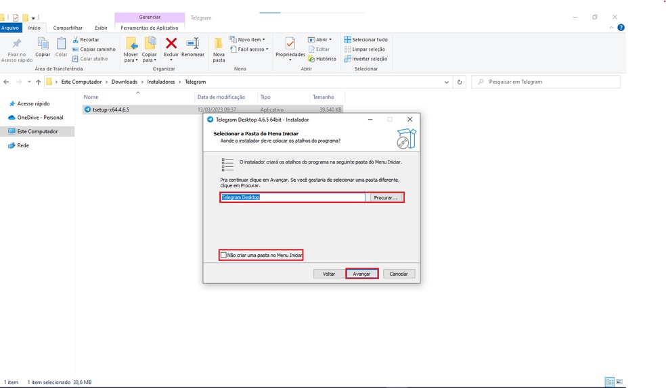The image size is (666, 388).
Task: Click Telegram icon in installer title bar
Action: point(210,120)
